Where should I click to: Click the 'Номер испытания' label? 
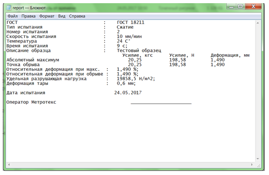27,32
